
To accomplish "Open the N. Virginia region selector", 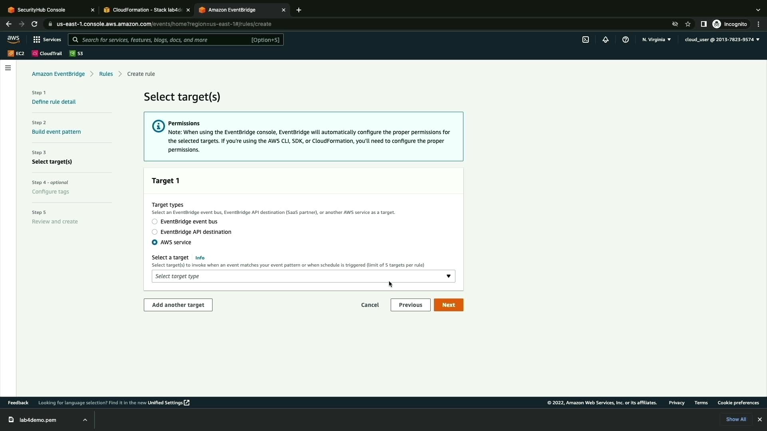I will 656,40.
